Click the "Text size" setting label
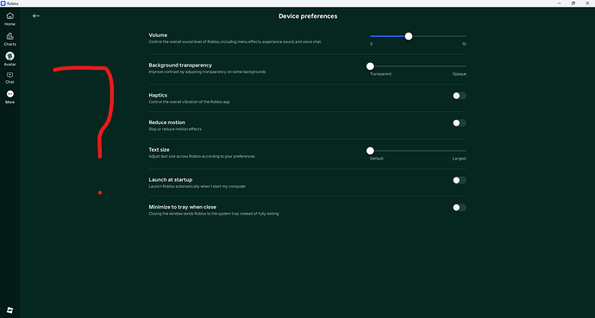This screenshot has height=318, width=595. (159, 150)
